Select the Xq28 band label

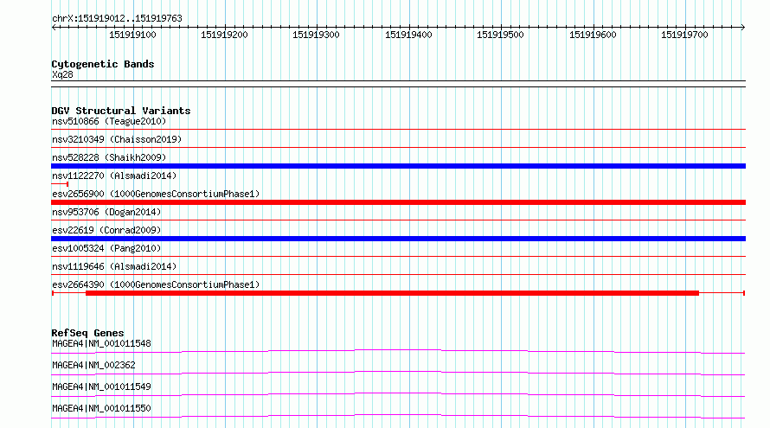(62, 74)
